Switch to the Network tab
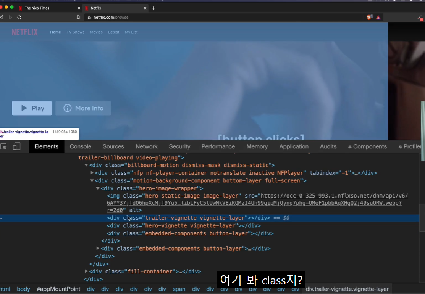This screenshot has height=294, width=425. (x=146, y=146)
